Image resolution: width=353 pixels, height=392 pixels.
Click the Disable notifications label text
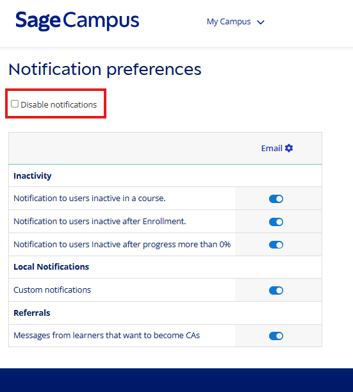tap(58, 104)
